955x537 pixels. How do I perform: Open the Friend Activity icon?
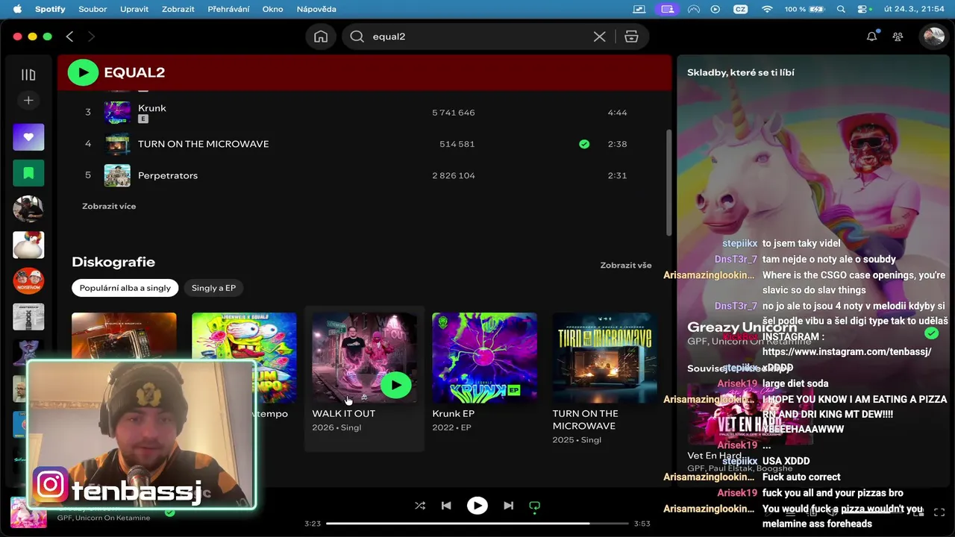(x=898, y=37)
